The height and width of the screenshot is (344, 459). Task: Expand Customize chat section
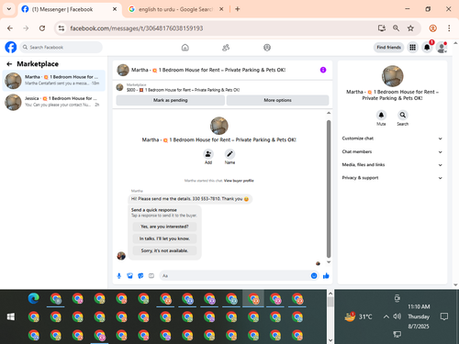(x=392, y=139)
